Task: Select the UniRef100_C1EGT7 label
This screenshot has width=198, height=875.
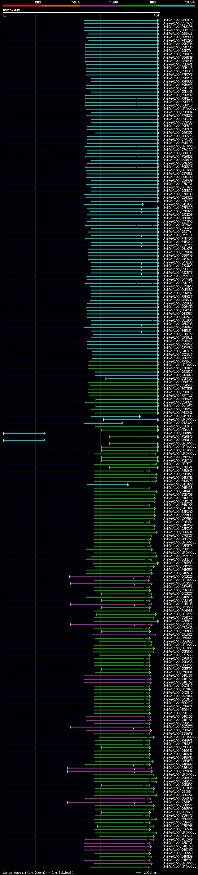Action: pyautogui.click(x=178, y=426)
